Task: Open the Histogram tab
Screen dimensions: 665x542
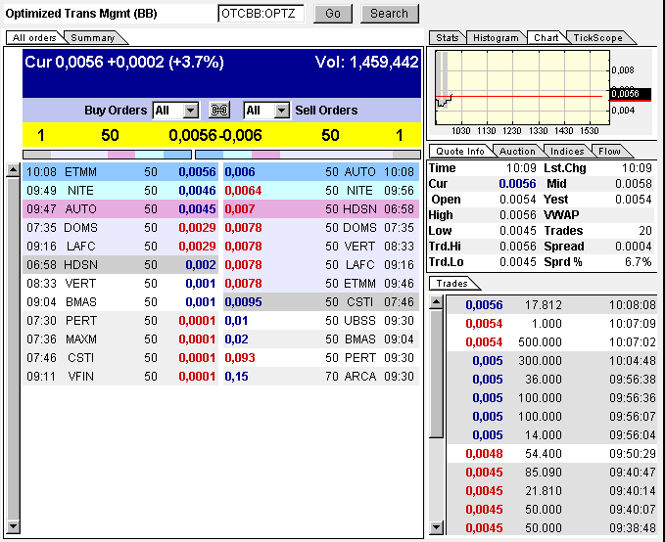Action: pyautogui.click(x=495, y=38)
